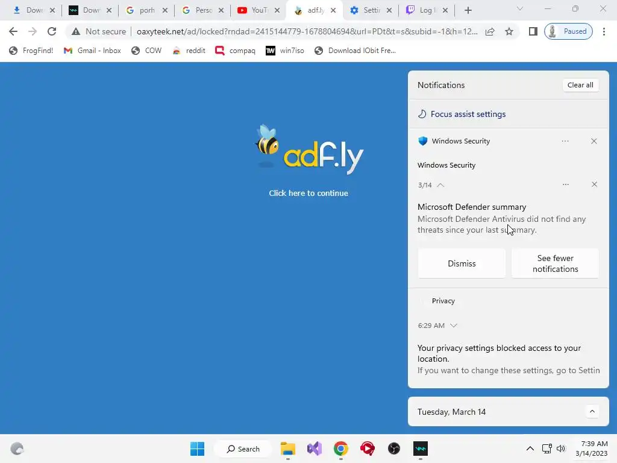
Task: Go back using browser back arrow
Action: 13,31
